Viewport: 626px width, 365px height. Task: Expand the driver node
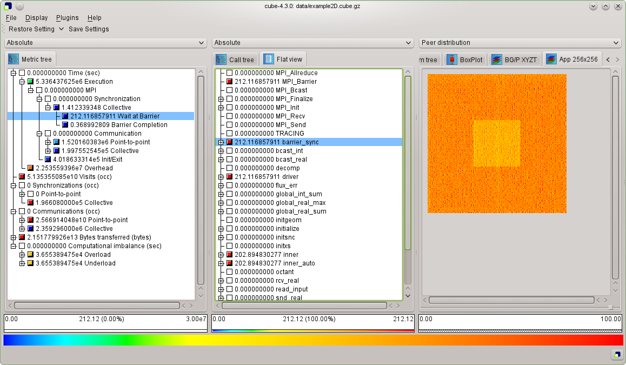pyautogui.click(x=221, y=177)
